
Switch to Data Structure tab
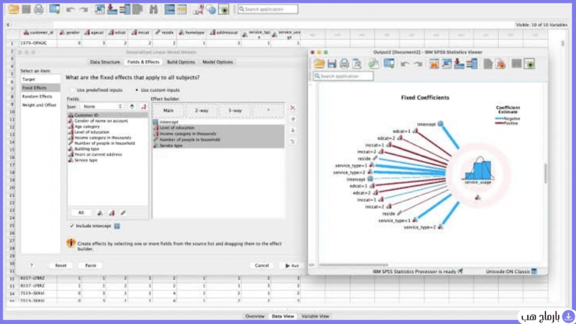coord(105,62)
